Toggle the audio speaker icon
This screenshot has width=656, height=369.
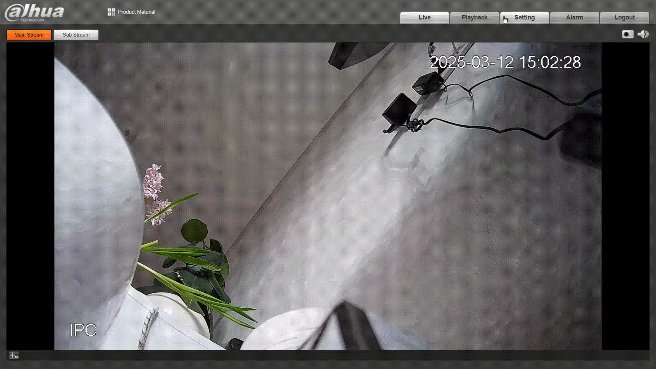[x=643, y=34]
